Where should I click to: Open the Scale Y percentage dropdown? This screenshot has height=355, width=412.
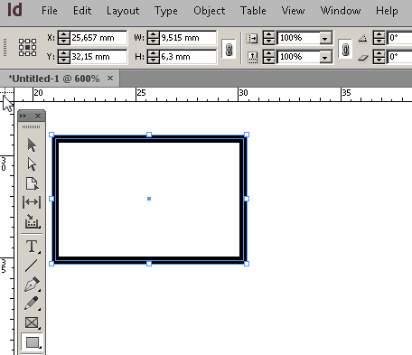pyautogui.click(x=325, y=57)
